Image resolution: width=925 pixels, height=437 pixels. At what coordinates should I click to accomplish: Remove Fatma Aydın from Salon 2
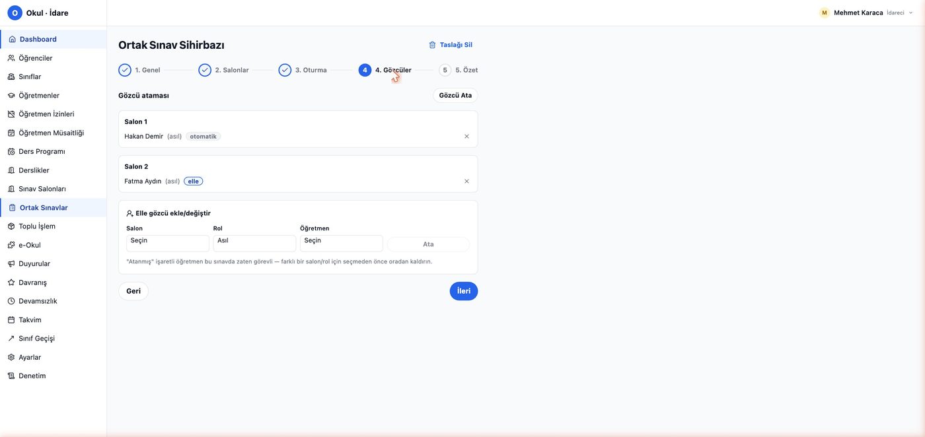(x=466, y=182)
